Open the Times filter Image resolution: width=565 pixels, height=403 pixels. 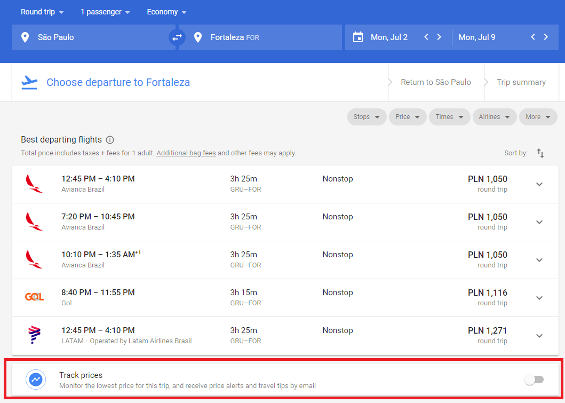(449, 117)
